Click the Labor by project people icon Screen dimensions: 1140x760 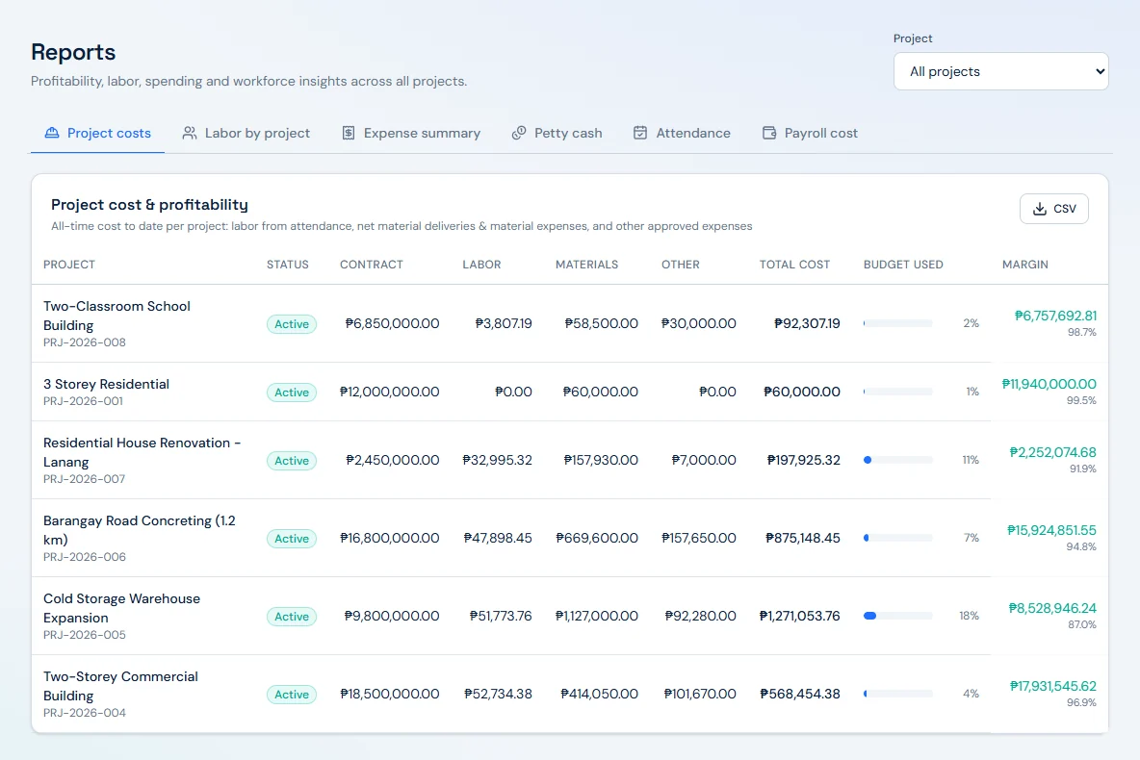pyautogui.click(x=189, y=133)
